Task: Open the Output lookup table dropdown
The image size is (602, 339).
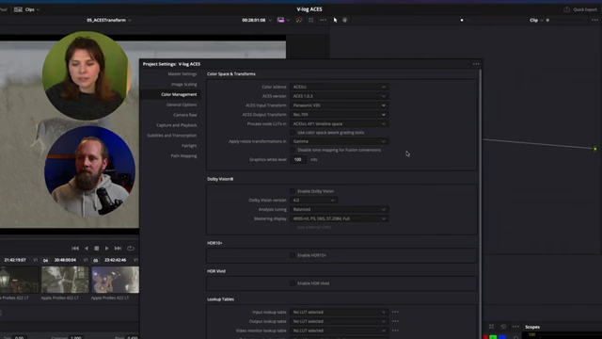Action: coord(339,321)
